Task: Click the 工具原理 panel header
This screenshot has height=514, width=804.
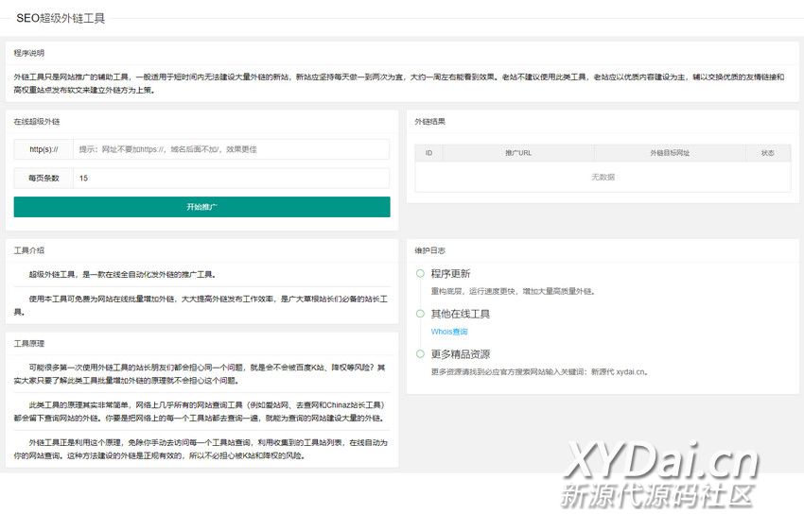Action: [x=28, y=343]
